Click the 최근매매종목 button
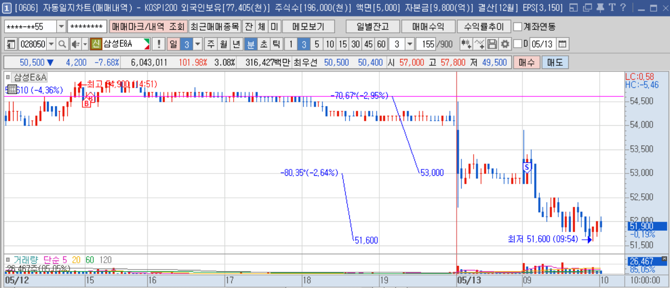670x288 pixels. click(x=214, y=27)
